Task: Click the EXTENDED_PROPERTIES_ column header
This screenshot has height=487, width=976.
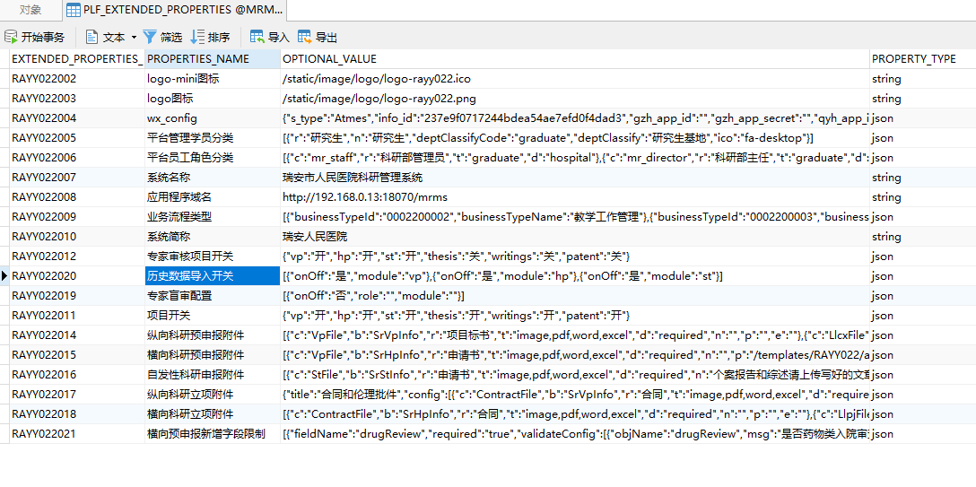Action: pyautogui.click(x=77, y=59)
